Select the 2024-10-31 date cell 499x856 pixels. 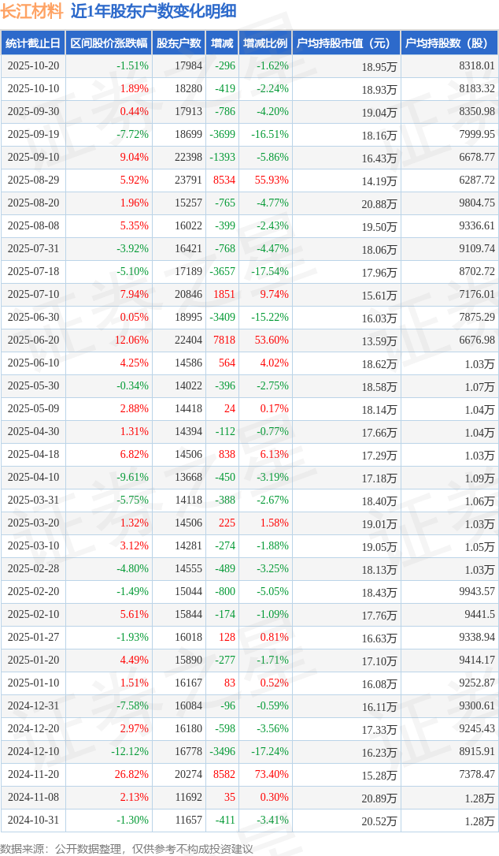(x=33, y=821)
